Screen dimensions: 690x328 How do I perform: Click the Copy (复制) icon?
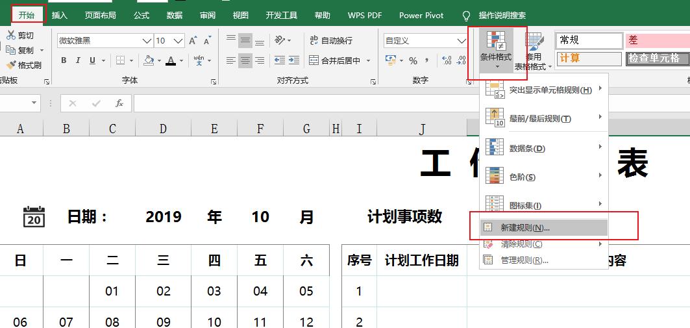(11, 50)
